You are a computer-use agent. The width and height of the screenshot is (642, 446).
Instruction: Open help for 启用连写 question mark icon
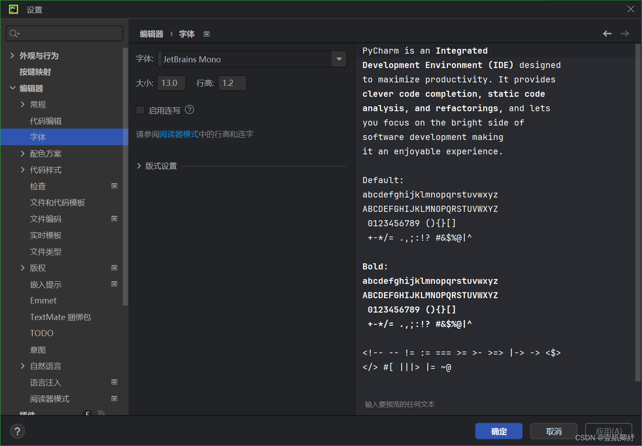pyautogui.click(x=189, y=110)
